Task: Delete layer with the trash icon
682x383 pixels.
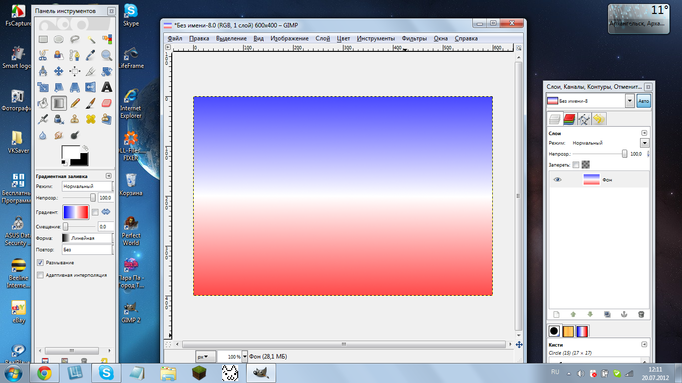Action: 641,314
